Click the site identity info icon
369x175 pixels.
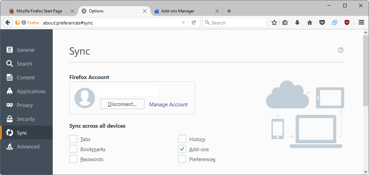click(23, 23)
